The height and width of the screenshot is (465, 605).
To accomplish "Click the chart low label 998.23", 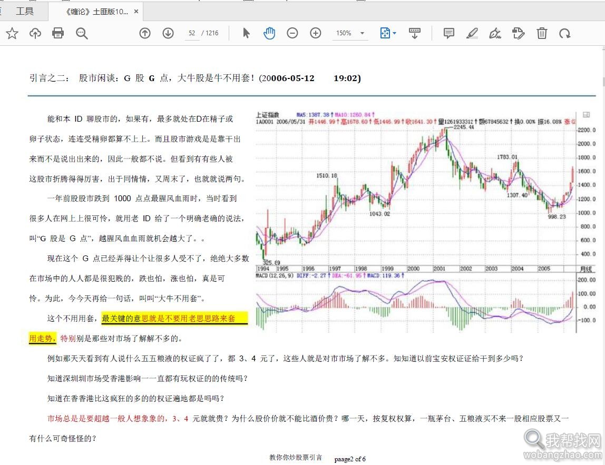I will [557, 216].
